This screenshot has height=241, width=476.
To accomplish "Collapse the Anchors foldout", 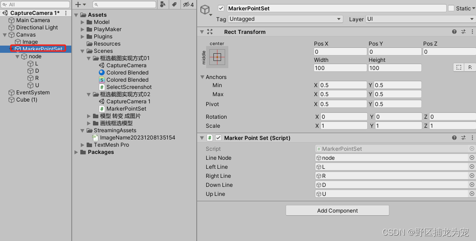I will [202, 77].
